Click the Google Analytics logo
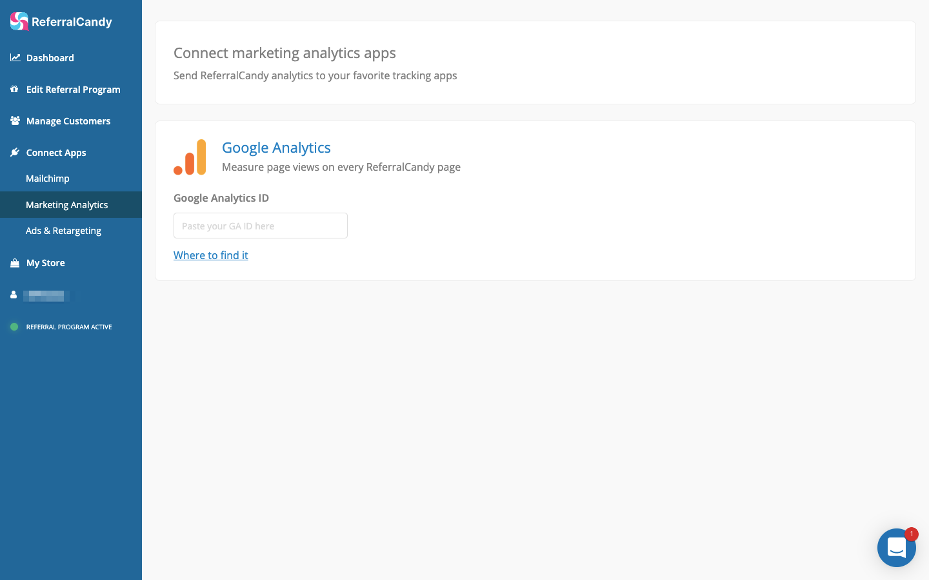The height and width of the screenshot is (580, 929). (x=190, y=157)
